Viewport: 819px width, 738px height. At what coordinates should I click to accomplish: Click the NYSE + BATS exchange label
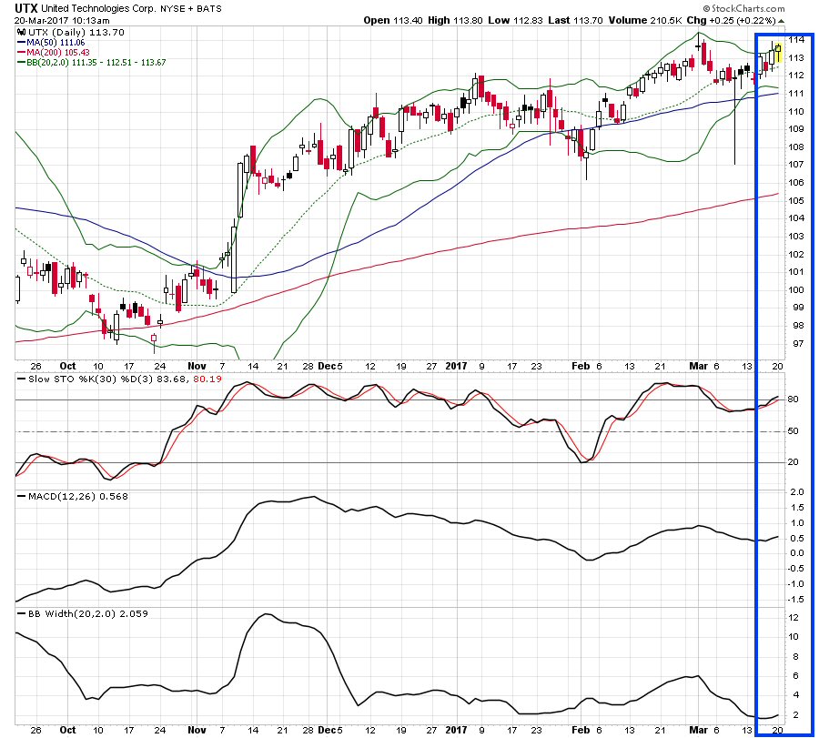(x=191, y=9)
